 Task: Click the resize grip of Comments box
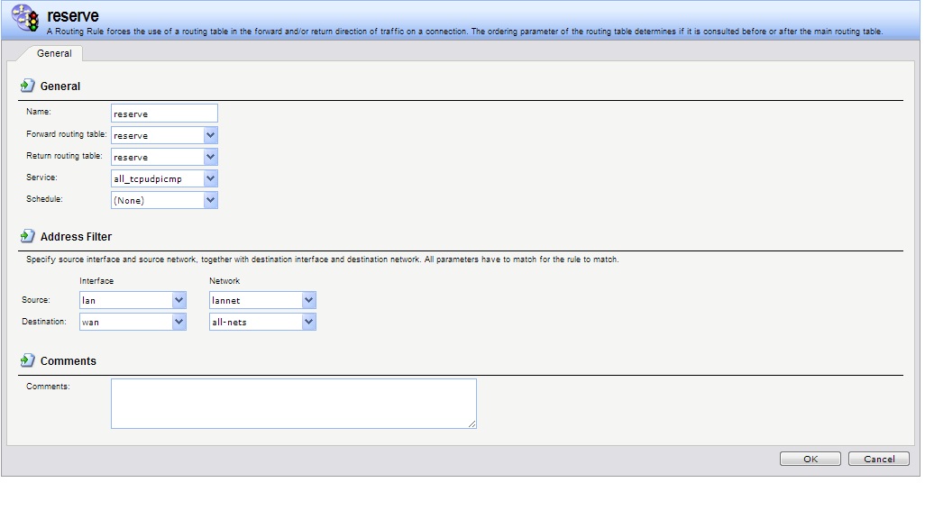(x=472, y=423)
